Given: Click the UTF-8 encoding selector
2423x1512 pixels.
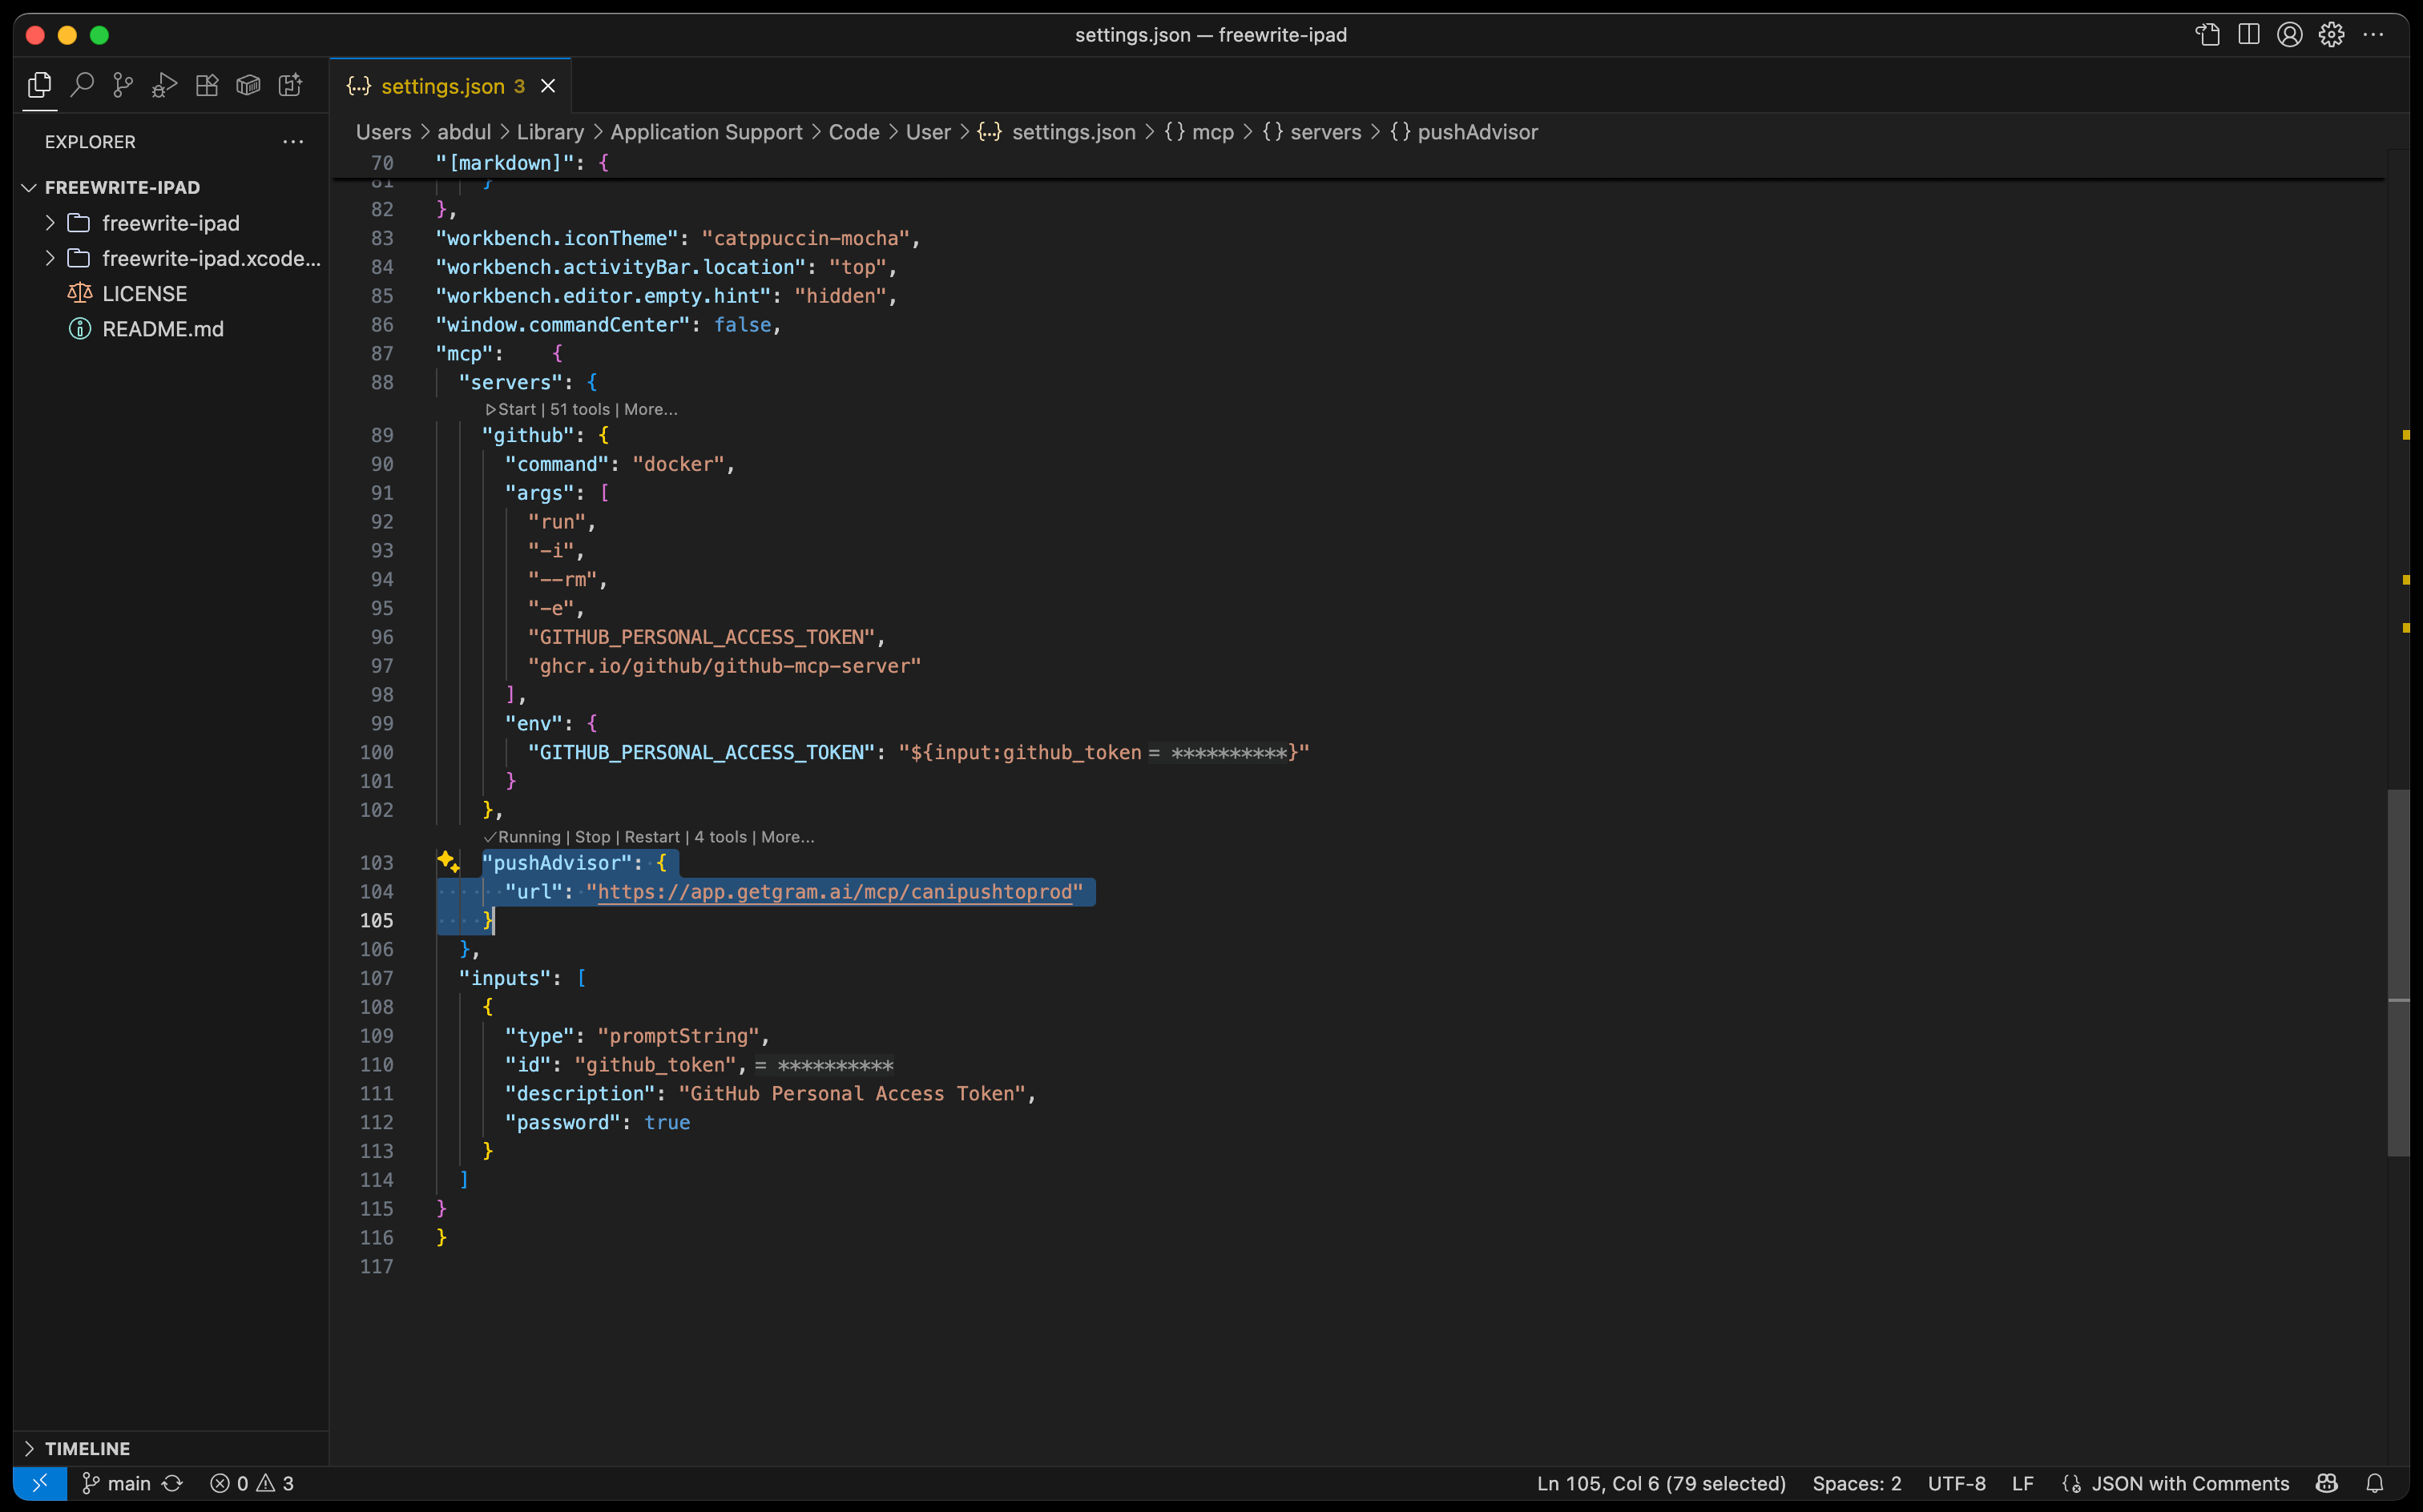Looking at the screenshot, I should [x=1957, y=1484].
